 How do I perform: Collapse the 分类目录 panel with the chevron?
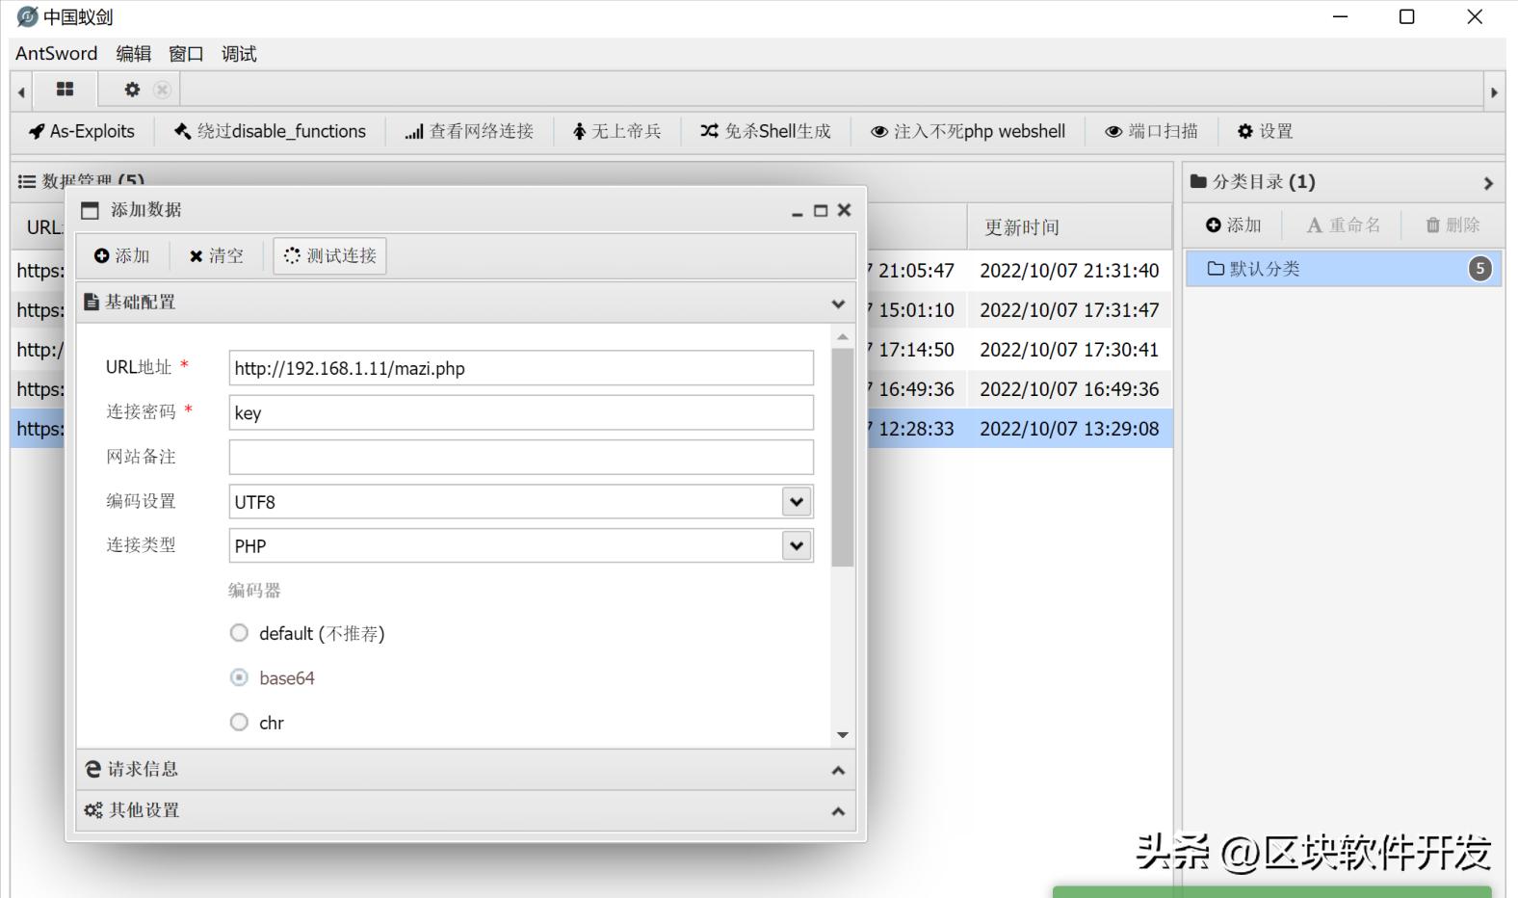point(1488,183)
